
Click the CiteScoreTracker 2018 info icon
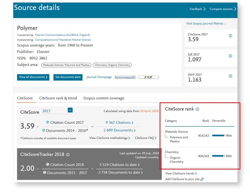[x=68, y=154]
